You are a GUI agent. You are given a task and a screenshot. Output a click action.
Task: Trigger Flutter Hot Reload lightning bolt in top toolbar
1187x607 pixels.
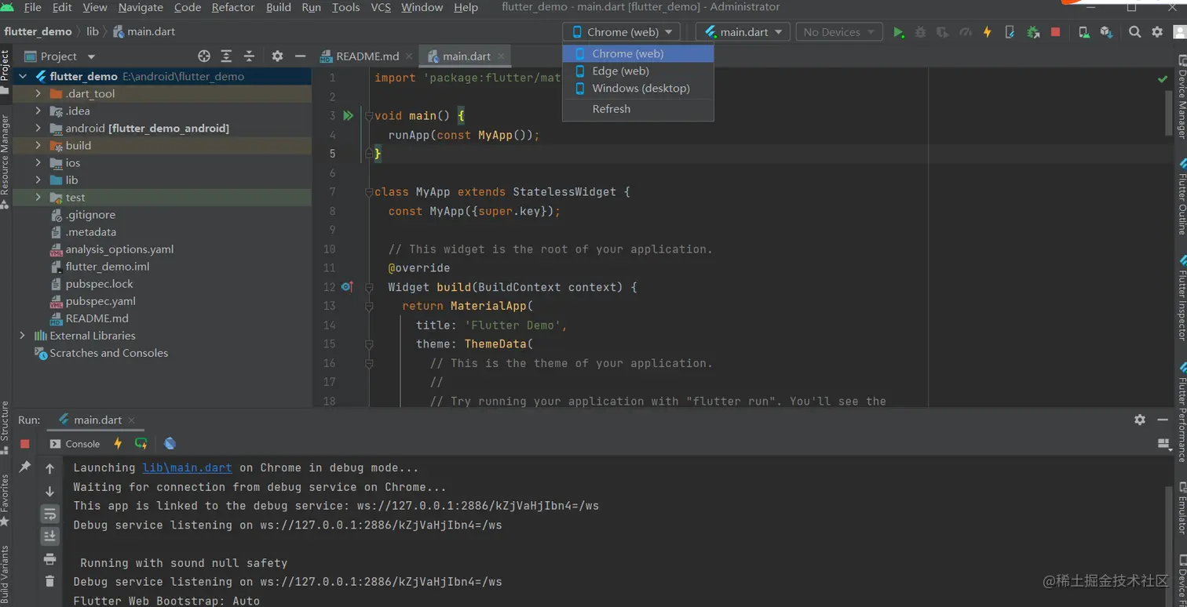tap(987, 32)
